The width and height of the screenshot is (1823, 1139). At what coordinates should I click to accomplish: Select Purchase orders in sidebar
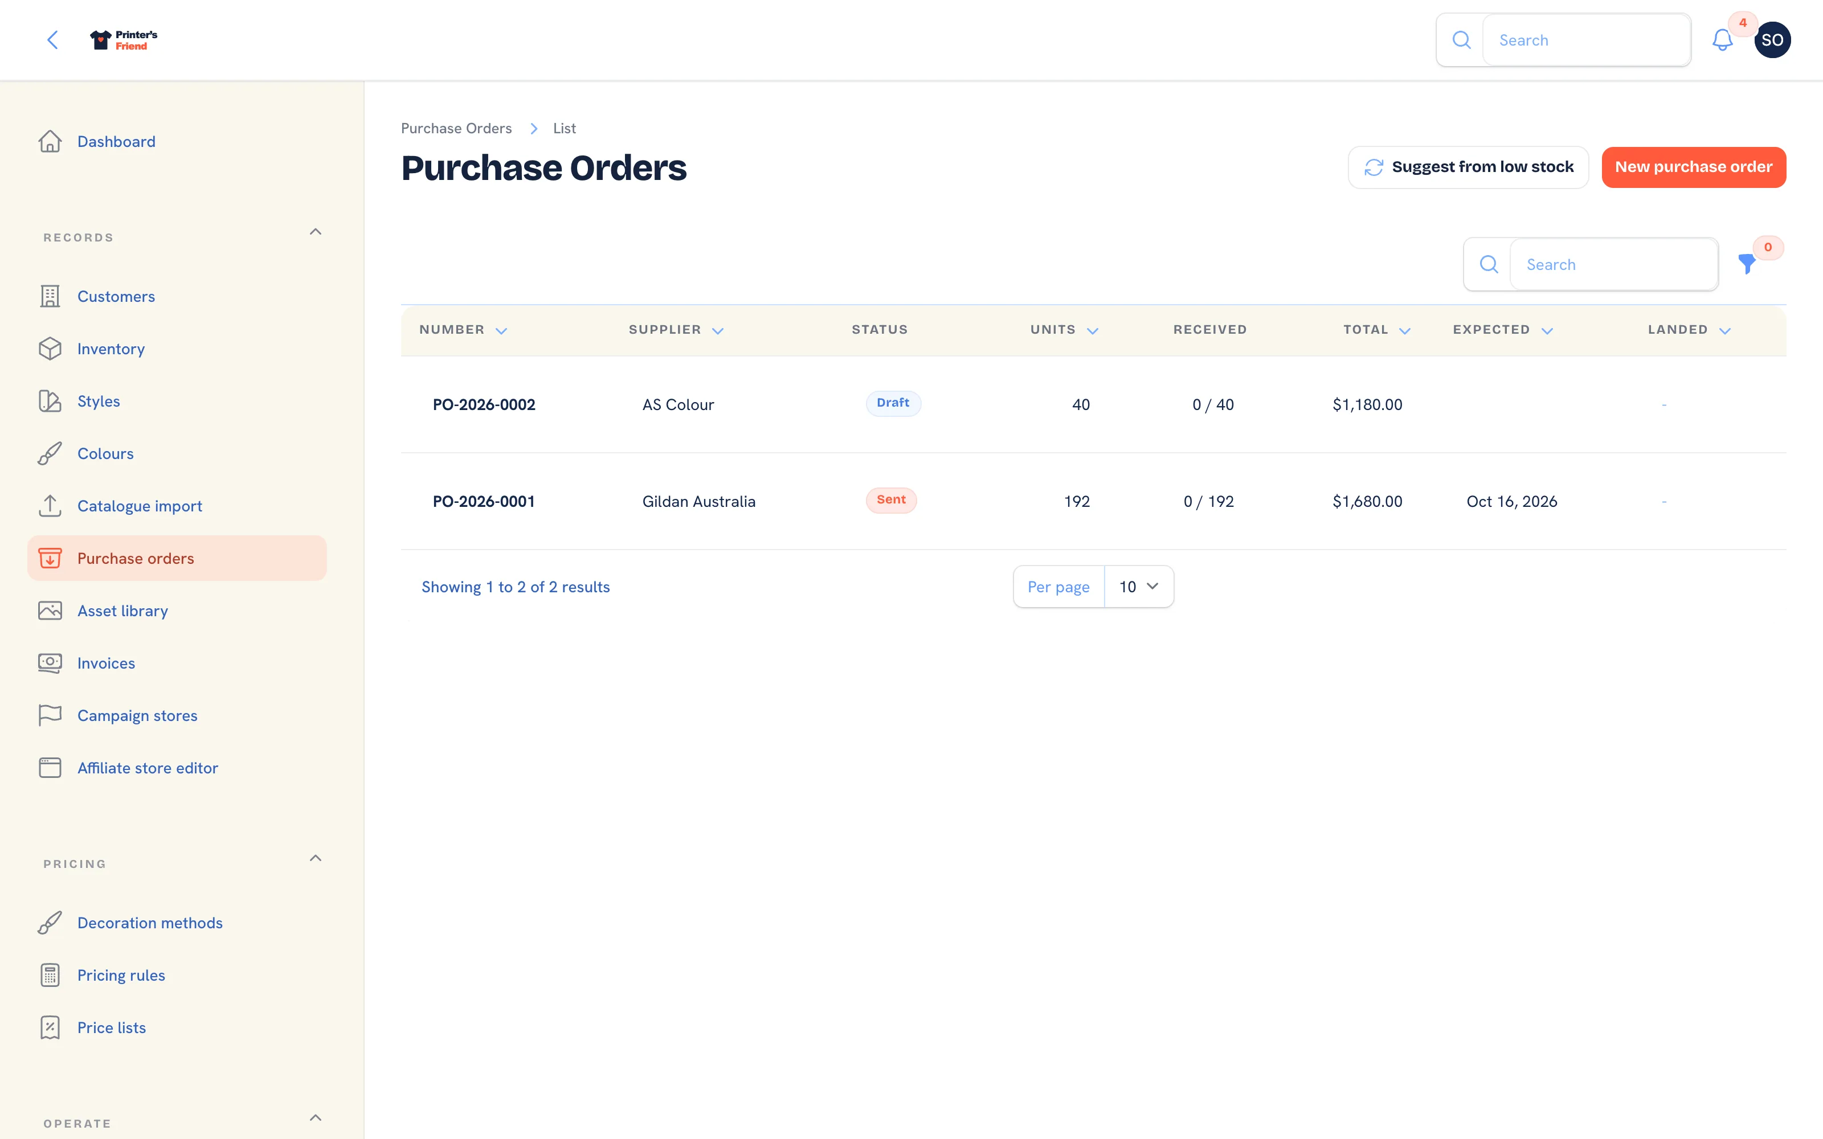pyautogui.click(x=177, y=558)
